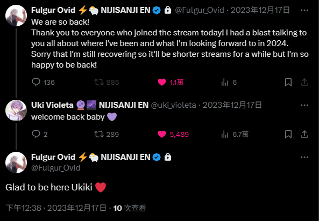Bookmark Fulgur Ovid's first tweet
The width and height of the screenshot is (319, 221).
288,82
